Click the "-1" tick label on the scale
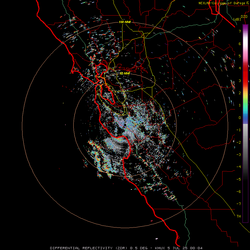 tap(239, 130)
